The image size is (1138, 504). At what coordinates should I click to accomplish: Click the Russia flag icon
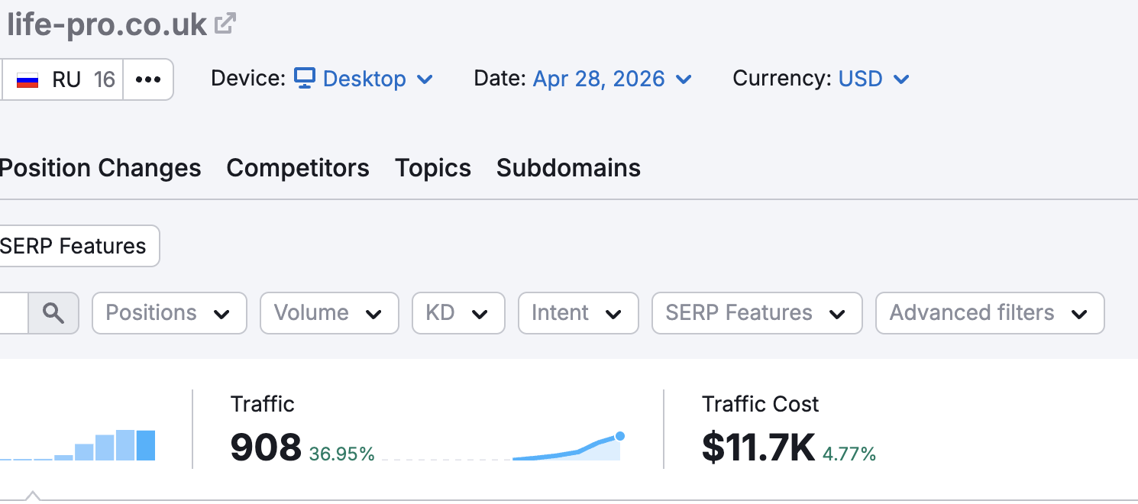(28, 79)
